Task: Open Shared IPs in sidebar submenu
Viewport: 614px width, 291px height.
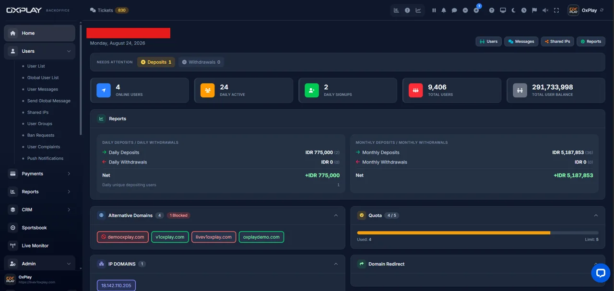Action: pyautogui.click(x=37, y=112)
